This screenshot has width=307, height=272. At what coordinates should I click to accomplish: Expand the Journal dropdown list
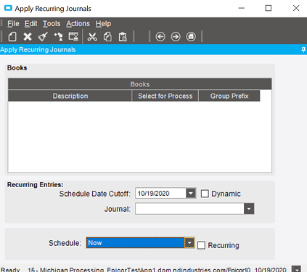click(249, 209)
